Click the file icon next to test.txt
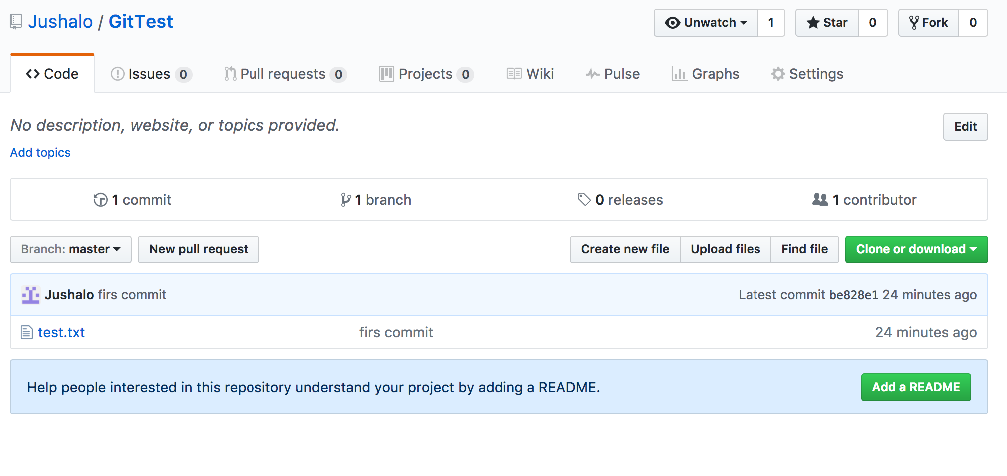 click(27, 332)
